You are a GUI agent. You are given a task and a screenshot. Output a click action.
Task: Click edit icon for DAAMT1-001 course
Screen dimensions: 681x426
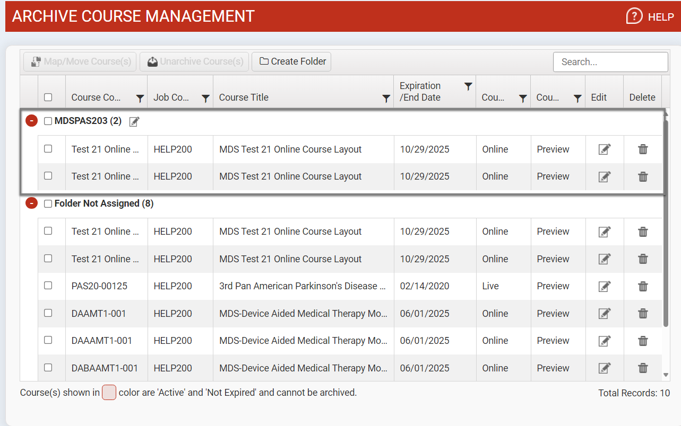click(604, 314)
